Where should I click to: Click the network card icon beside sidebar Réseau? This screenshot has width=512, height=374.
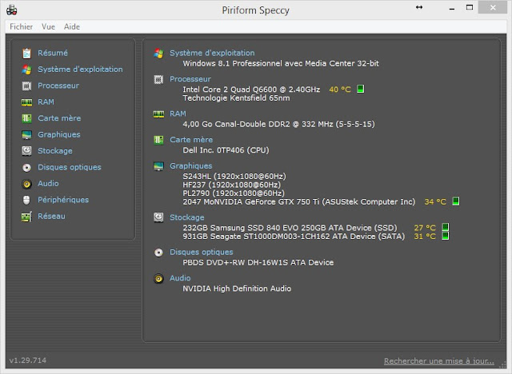(26, 217)
